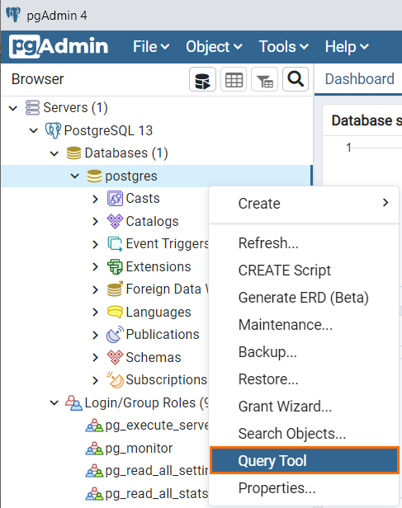The width and height of the screenshot is (402, 508).
Task: Choose Search Objects... in context menu
Action: [304, 434]
